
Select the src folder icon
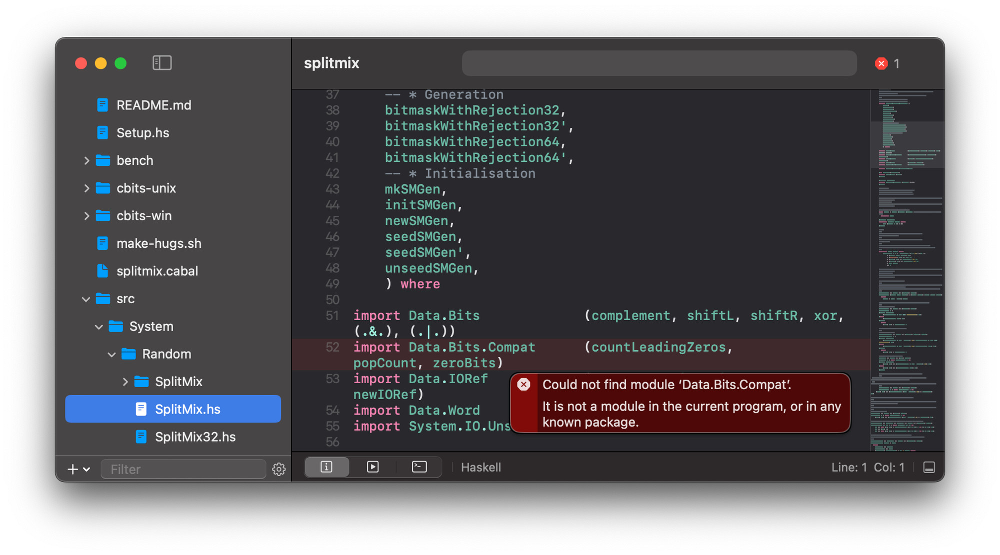point(103,299)
